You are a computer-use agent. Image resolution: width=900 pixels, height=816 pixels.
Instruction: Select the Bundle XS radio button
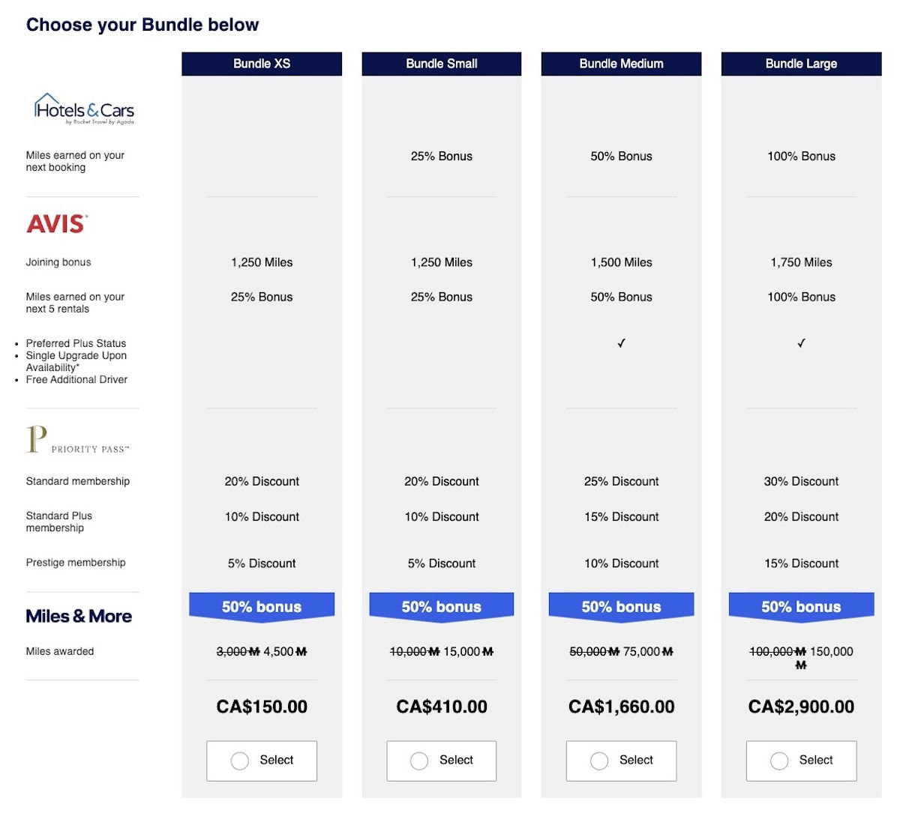click(240, 761)
